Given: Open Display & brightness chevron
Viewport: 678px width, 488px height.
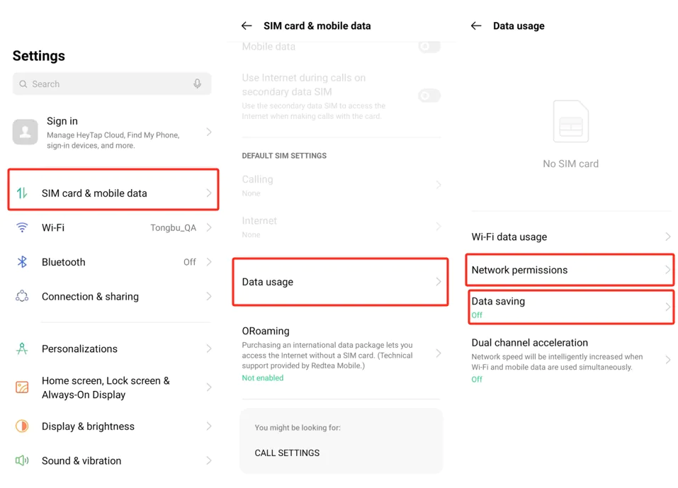Looking at the screenshot, I should click(x=209, y=426).
